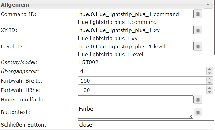Select the Level ID input field
215x130 pixels.
pos(135,47)
